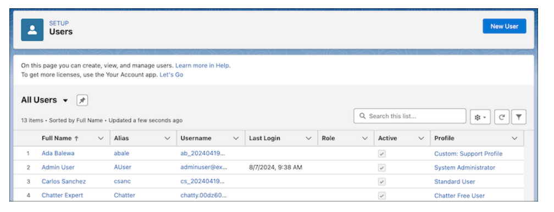Open the Learn more in Help link
554x212 pixels.
coord(203,66)
